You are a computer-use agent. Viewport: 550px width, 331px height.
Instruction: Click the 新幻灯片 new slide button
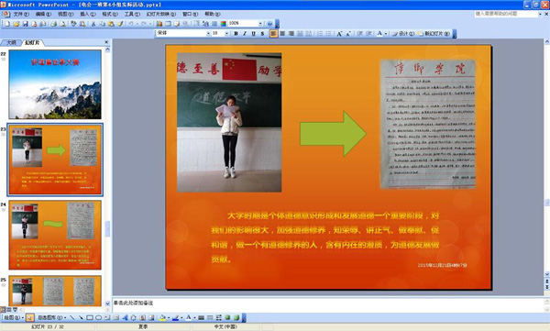pyautogui.click(x=434, y=34)
